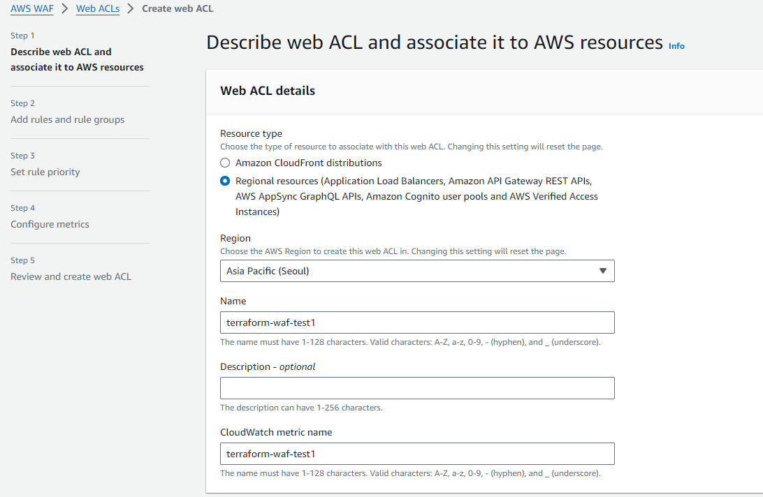Click 'The description can have 1-256 characters' hint
The height and width of the screenshot is (497, 763).
tap(301, 408)
